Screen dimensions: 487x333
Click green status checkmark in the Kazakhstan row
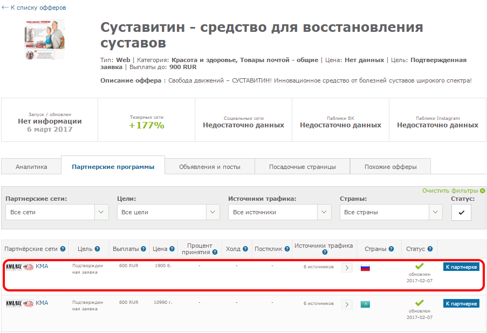[419, 303]
